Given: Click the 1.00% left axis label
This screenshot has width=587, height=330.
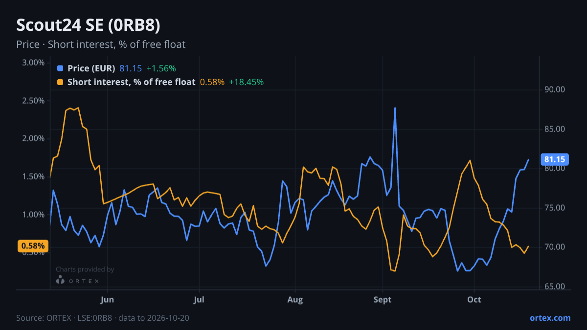Looking at the screenshot, I should 33,215.
